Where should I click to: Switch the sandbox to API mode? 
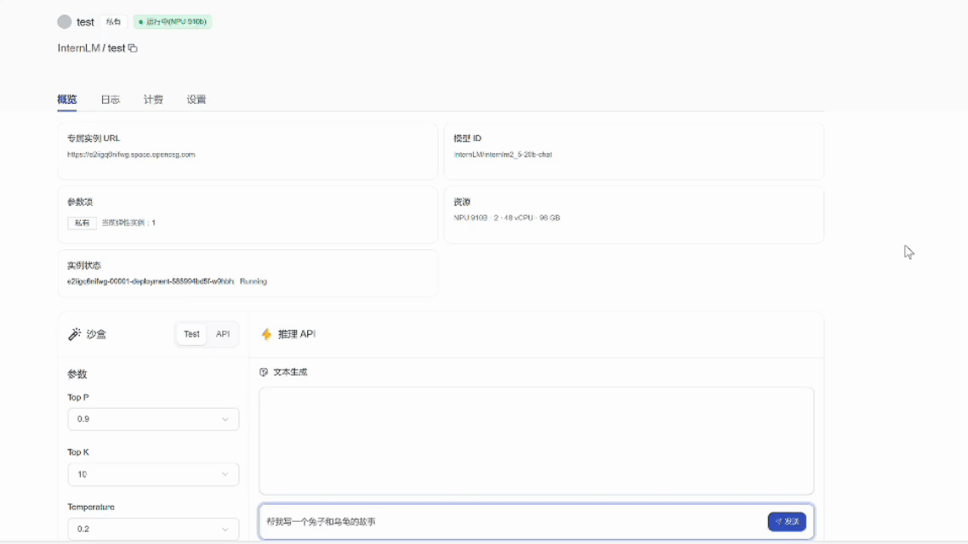pyautogui.click(x=222, y=333)
